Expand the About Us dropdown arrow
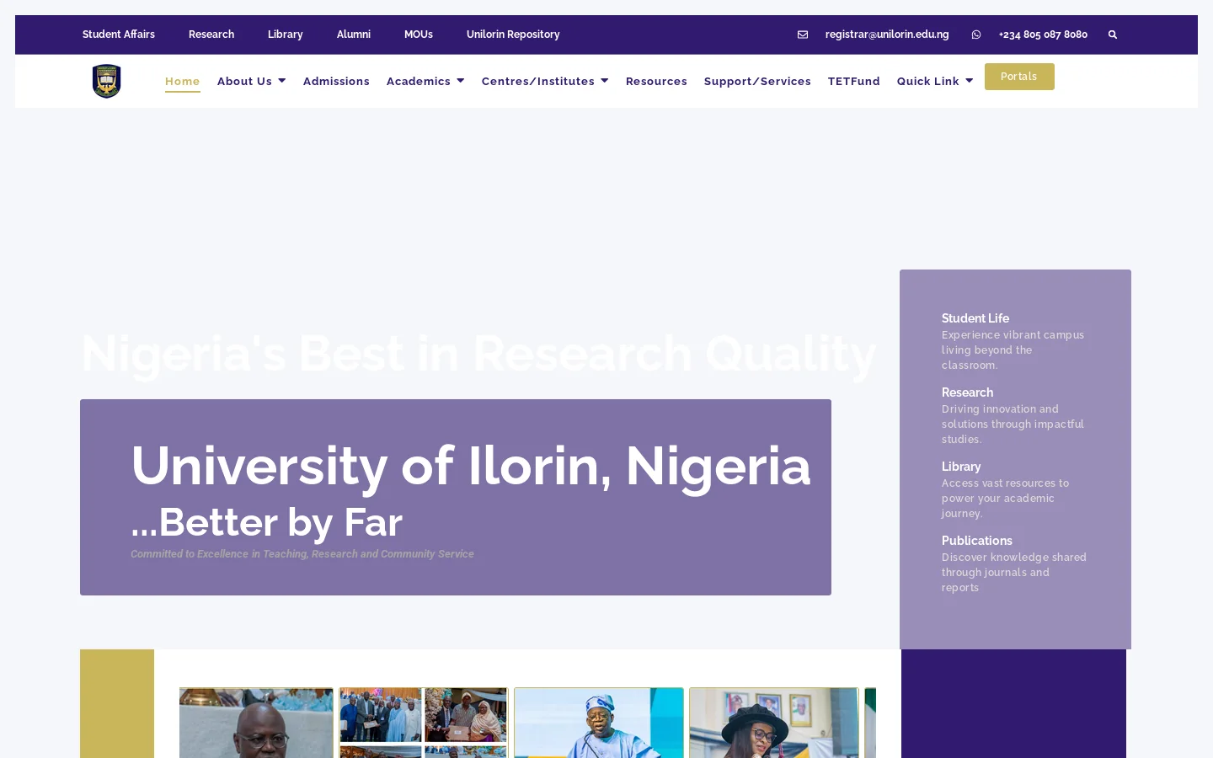1213x758 pixels. (282, 81)
